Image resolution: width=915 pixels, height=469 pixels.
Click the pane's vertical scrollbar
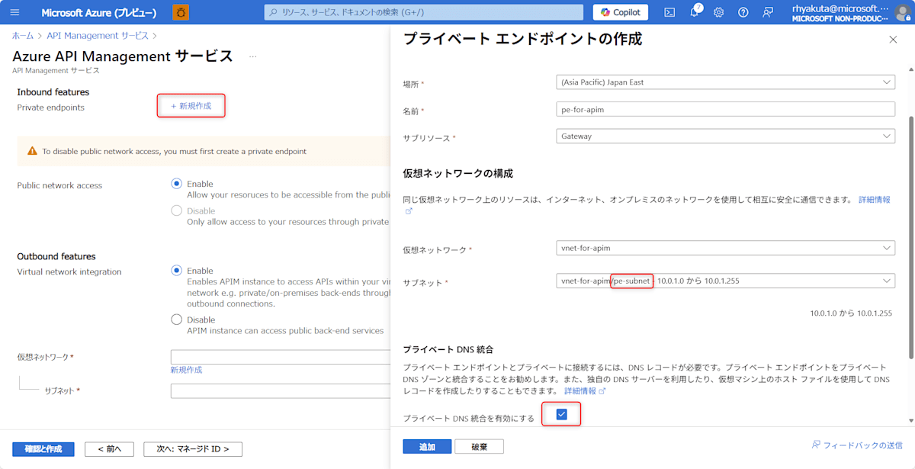pyautogui.click(x=910, y=236)
